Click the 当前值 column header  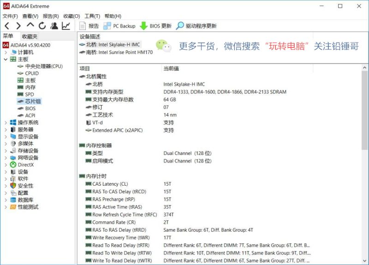coord(171,69)
